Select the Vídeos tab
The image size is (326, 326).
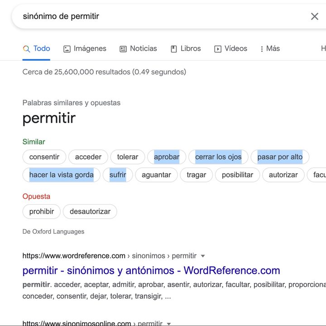coord(231,48)
